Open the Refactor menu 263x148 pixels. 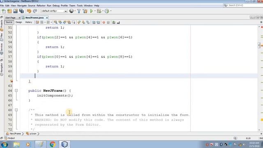41,5
